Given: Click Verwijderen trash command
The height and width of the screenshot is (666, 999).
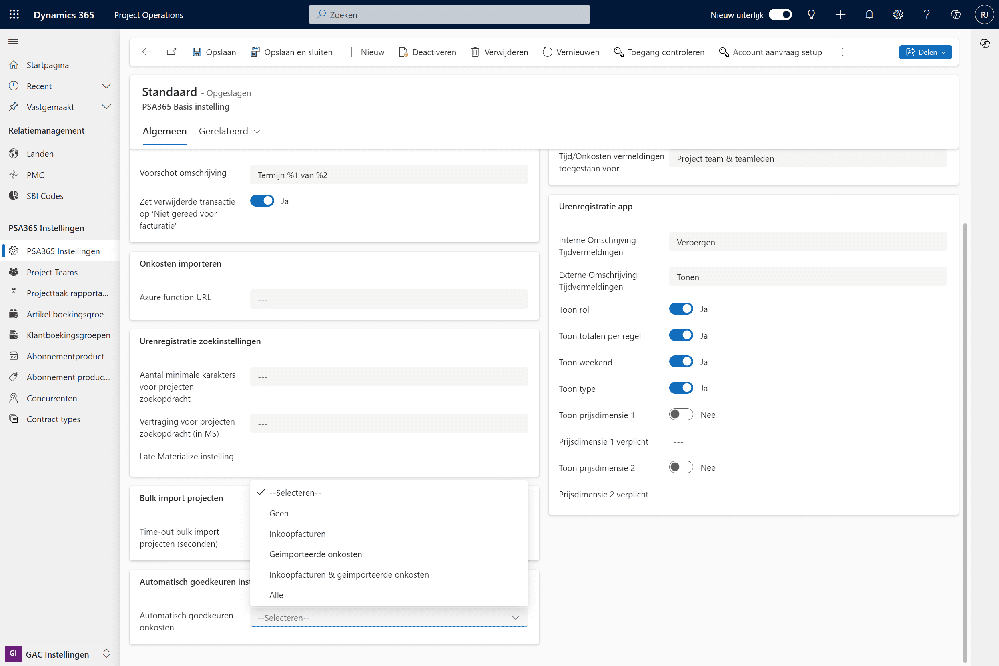Looking at the screenshot, I should [x=499, y=52].
